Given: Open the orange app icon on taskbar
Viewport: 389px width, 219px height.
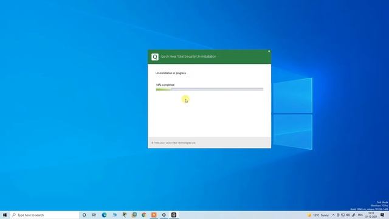Looking at the screenshot, I should pyautogui.click(x=154, y=215).
